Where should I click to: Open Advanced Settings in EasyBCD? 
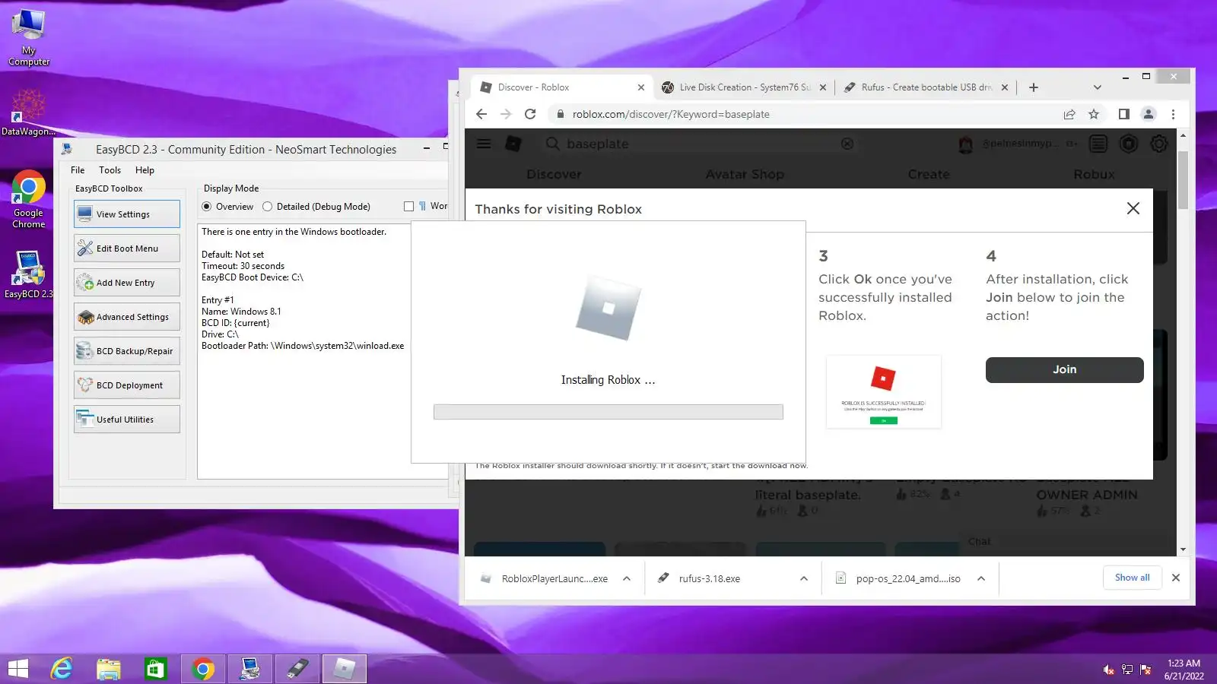[x=127, y=317]
